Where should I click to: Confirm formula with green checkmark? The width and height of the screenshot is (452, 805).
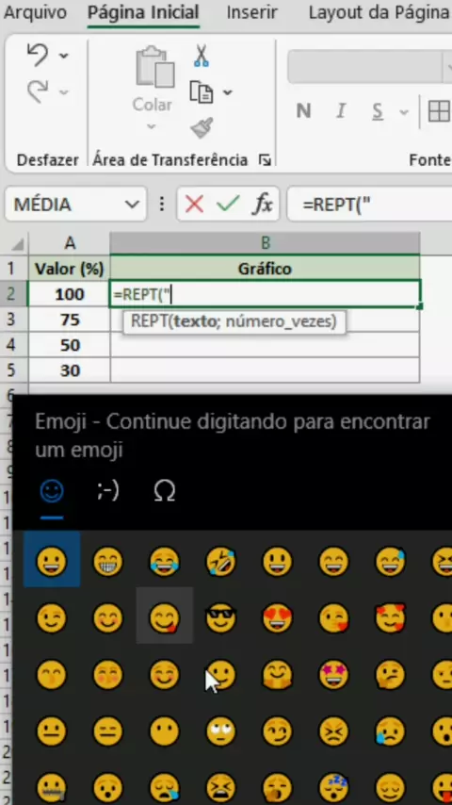click(x=228, y=205)
